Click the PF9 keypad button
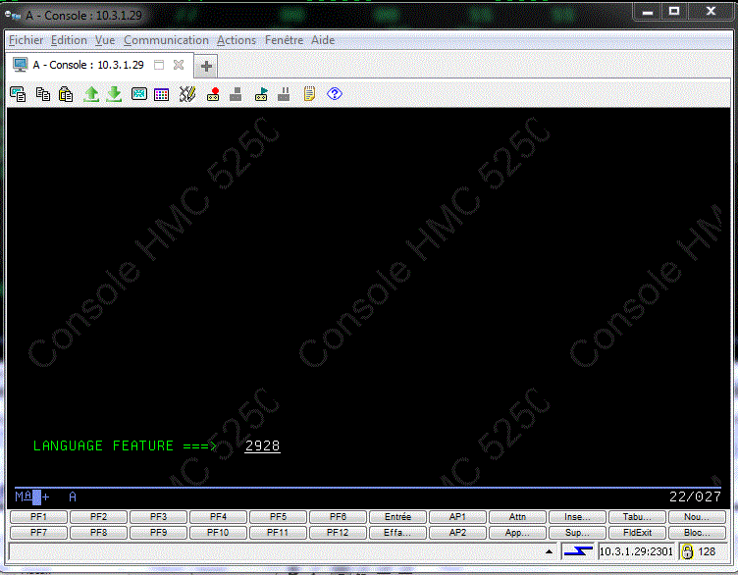 point(158,533)
